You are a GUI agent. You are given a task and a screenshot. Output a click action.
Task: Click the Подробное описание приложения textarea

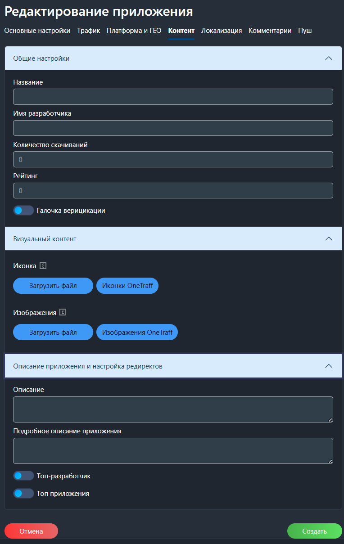point(173,450)
